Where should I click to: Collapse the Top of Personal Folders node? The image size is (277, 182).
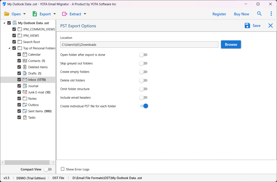click(x=9, y=48)
